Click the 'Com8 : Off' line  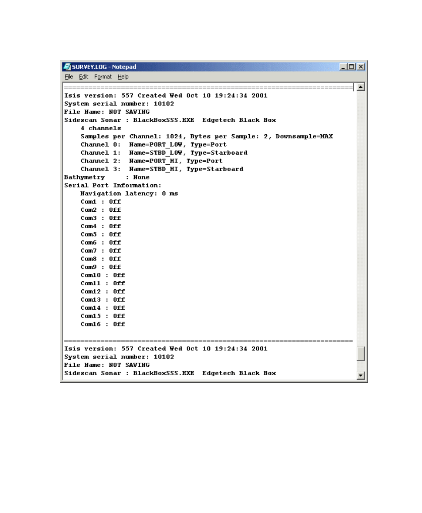[x=100, y=259]
